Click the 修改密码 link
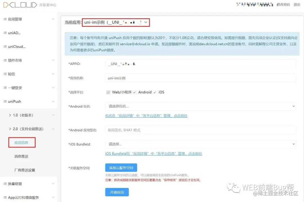 pos(283,5)
